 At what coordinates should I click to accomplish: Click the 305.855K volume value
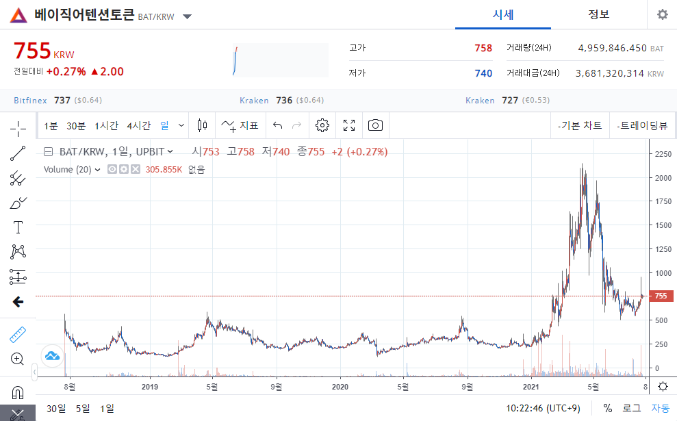point(164,170)
